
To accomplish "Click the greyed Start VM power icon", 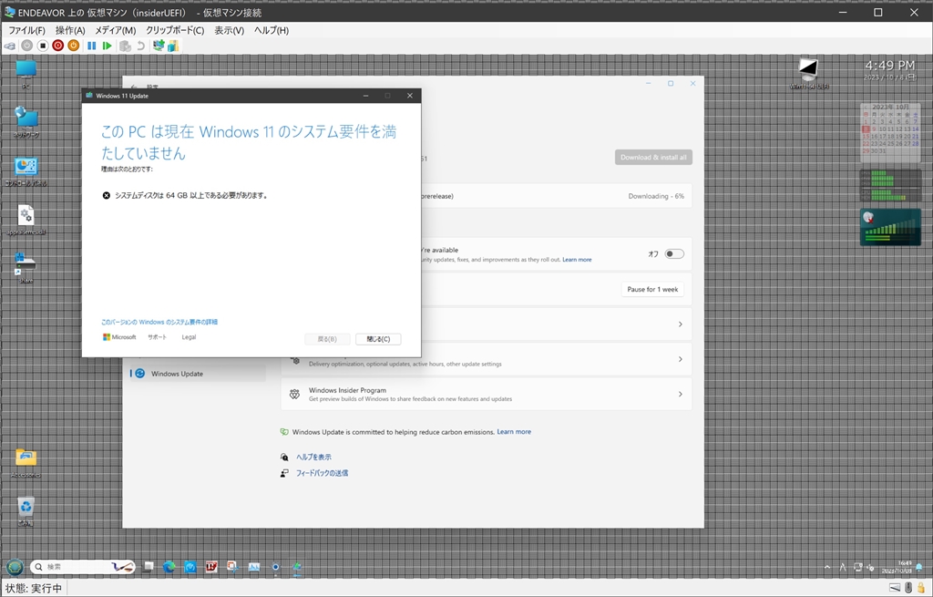I will pos(26,46).
